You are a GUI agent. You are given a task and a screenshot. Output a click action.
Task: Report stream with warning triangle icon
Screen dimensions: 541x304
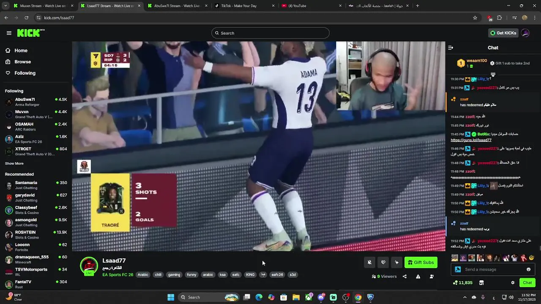pos(418,277)
